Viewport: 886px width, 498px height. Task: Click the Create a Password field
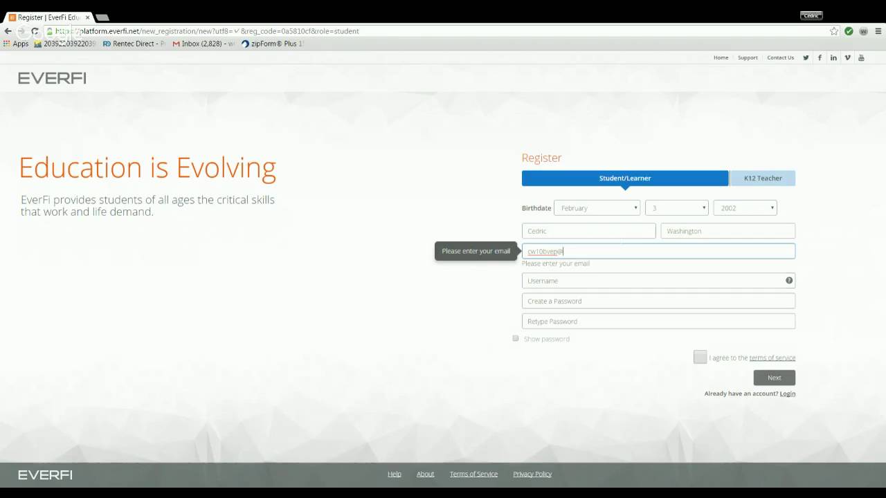click(658, 301)
